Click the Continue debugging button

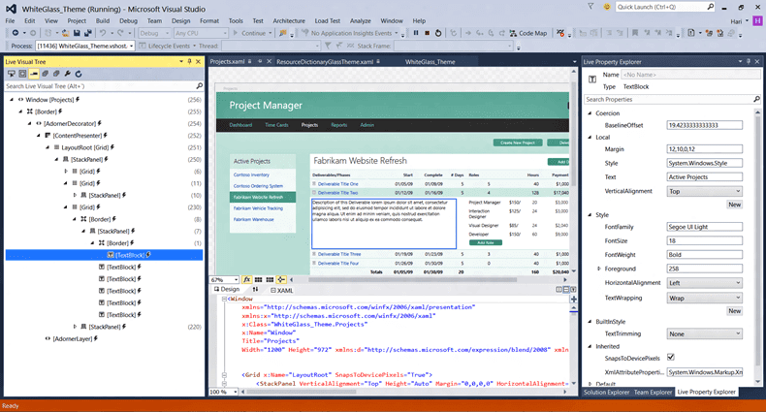(x=249, y=33)
